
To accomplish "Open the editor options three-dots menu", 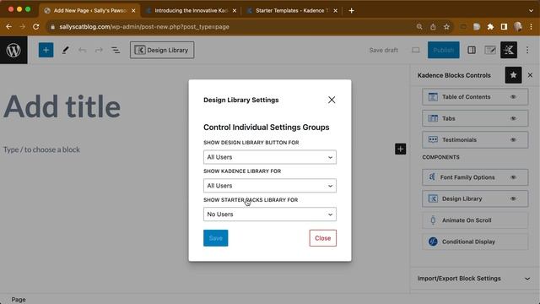I will coord(527,51).
